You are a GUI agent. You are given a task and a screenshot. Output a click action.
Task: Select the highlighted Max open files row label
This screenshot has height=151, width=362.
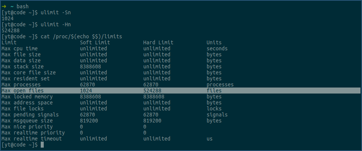[23, 91]
